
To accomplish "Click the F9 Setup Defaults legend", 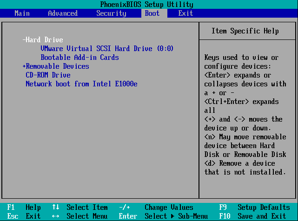I will point(254,208).
